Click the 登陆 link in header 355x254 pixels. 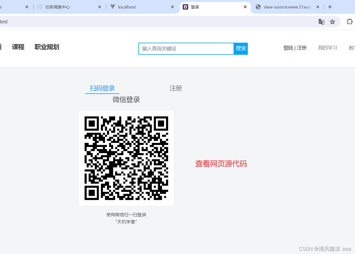click(288, 48)
